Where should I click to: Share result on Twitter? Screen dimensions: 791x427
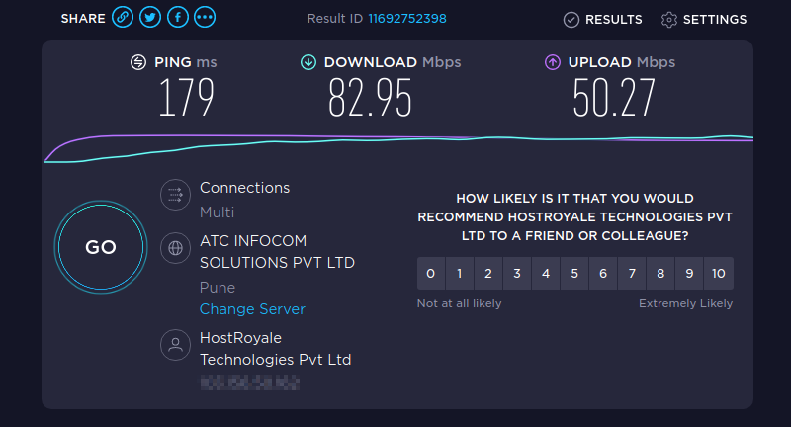150,18
